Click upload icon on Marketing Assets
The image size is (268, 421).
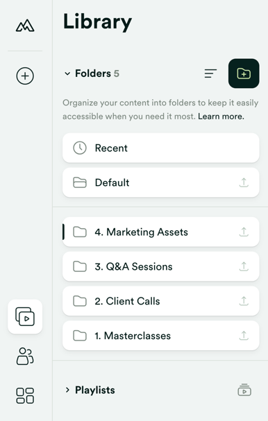click(244, 232)
